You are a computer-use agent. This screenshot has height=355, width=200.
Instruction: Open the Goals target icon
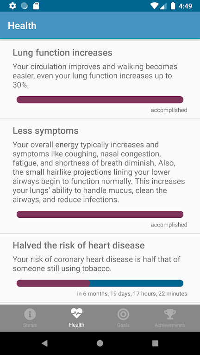123,314
